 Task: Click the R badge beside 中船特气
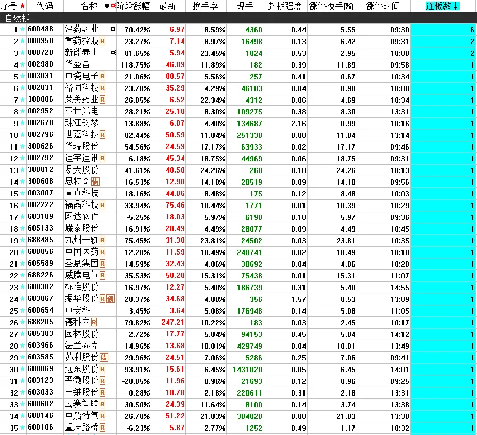click(103, 416)
